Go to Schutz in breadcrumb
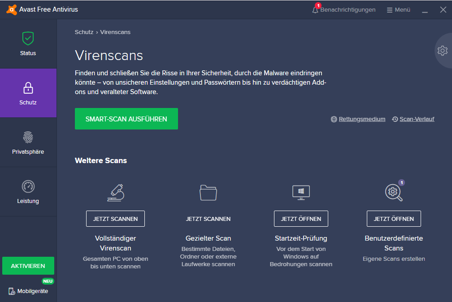Screen dimensions: 452x302 [84, 32]
